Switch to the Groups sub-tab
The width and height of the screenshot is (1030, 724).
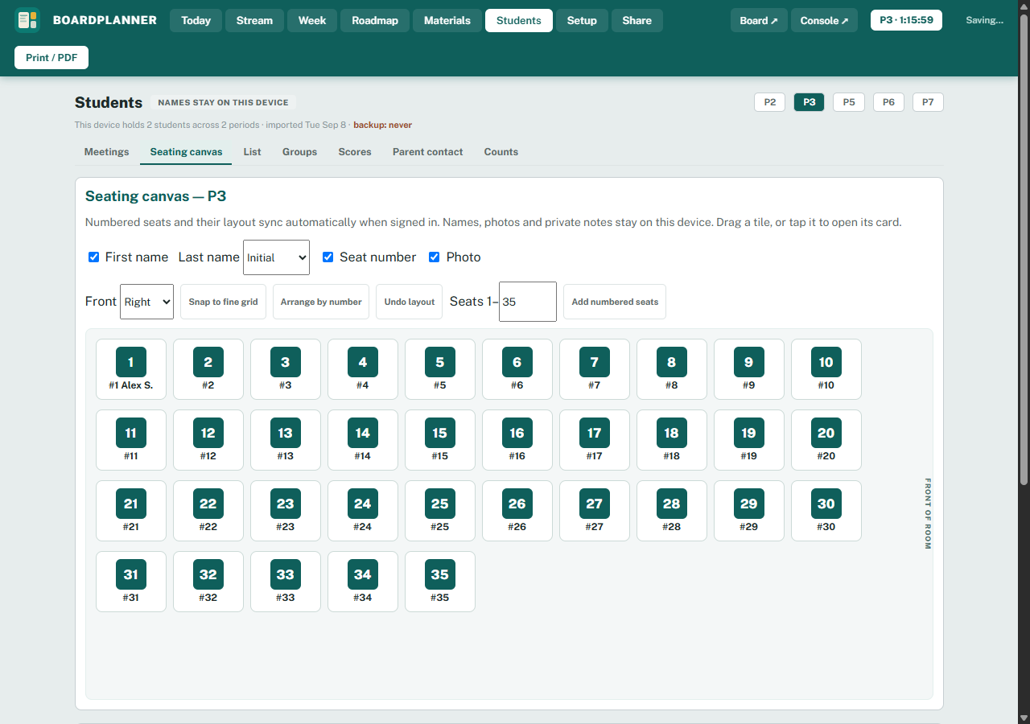pos(299,152)
